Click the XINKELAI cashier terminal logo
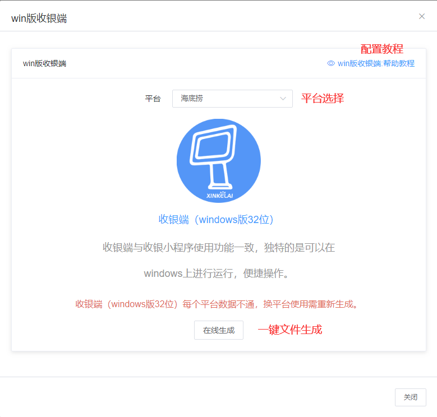The height and width of the screenshot is (417, 437). click(x=219, y=161)
